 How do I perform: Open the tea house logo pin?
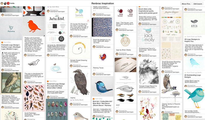[126, 14]
